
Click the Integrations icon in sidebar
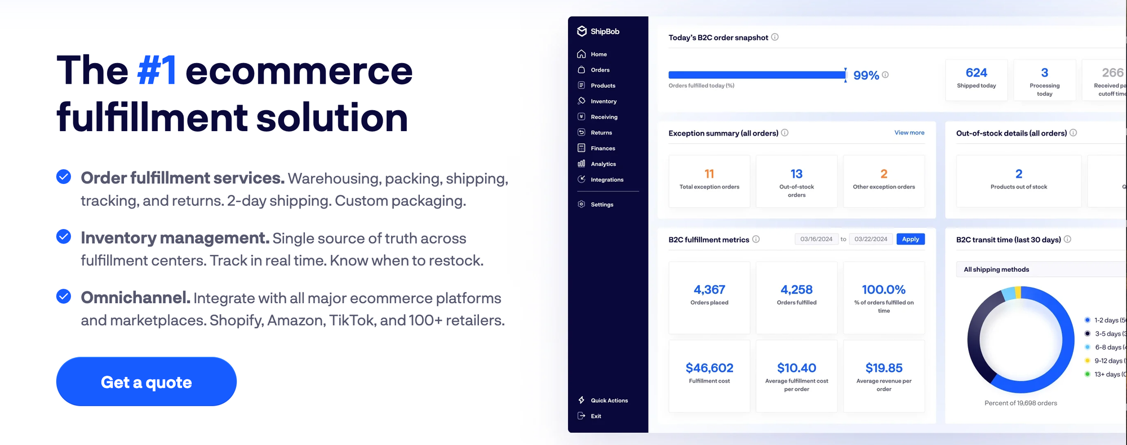(582, 179)
